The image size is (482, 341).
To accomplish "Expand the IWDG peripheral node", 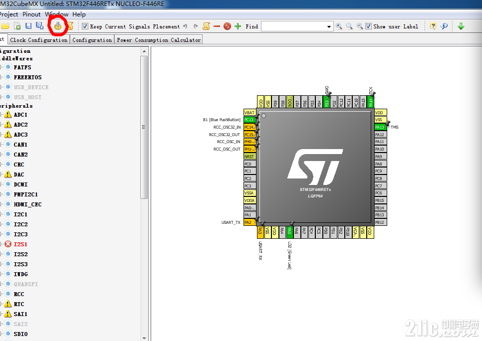I will [x=1, y=274].
